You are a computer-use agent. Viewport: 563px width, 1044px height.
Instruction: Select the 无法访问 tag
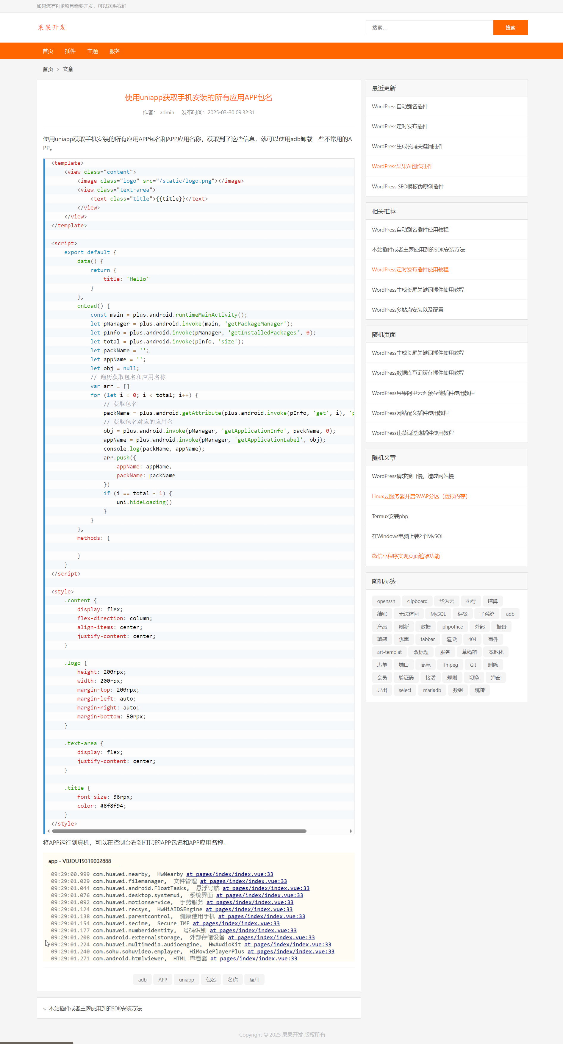click(409, 614)
